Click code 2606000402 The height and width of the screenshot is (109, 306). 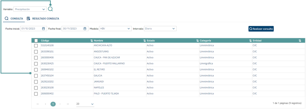(47, 94)
